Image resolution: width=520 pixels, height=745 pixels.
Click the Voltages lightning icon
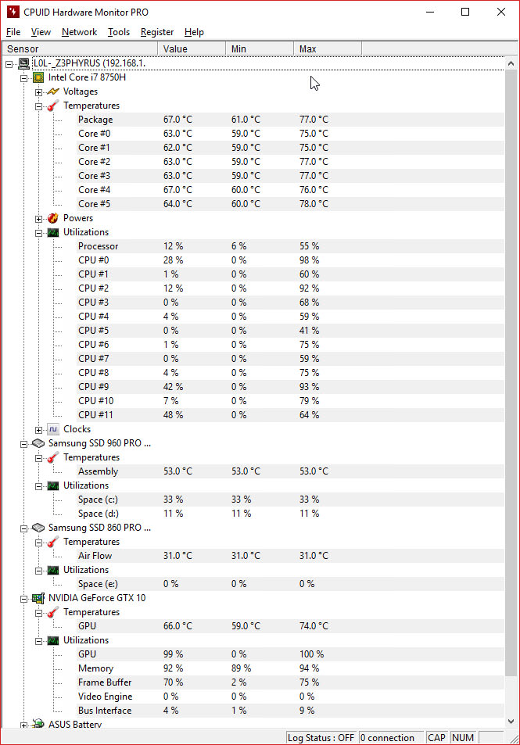click(53, 91)
